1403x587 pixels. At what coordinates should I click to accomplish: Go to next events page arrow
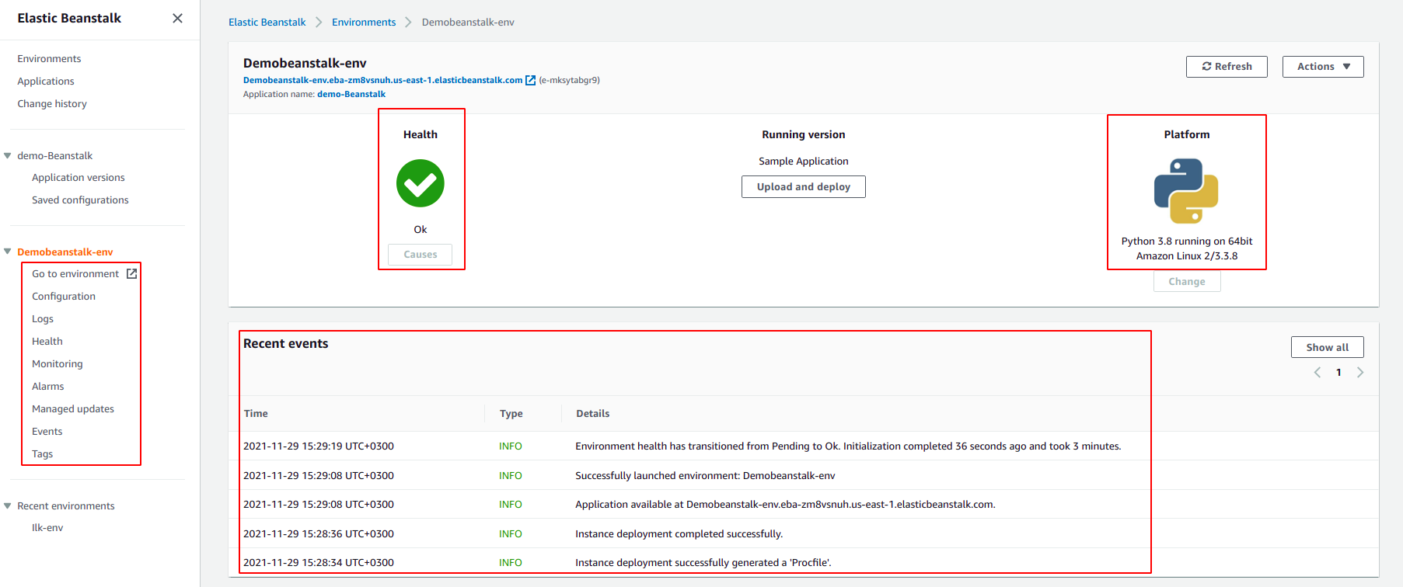tap(1360, 373)
